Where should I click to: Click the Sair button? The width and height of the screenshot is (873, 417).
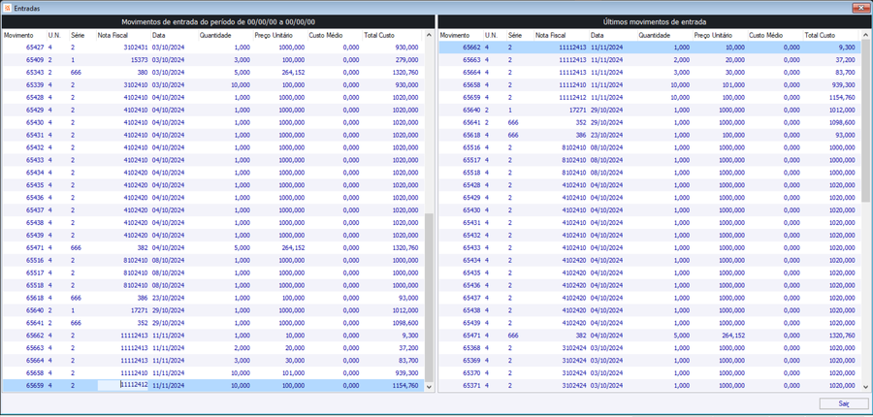click(x=844, y=403)
